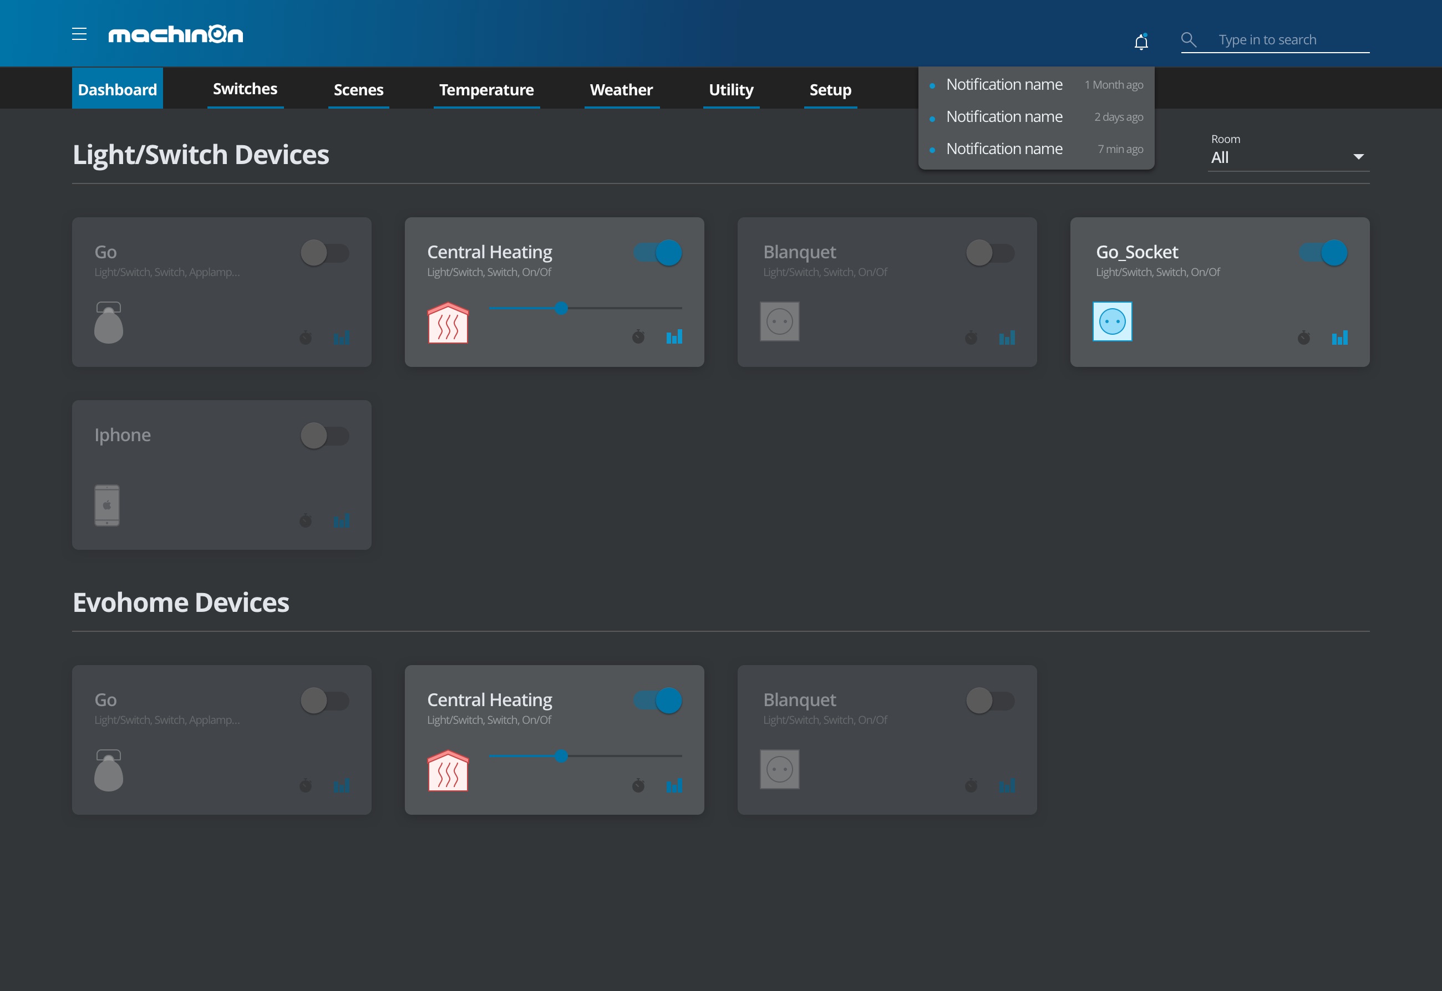Screen dimensions: 1442x991
Task: Click the Central Heating slider in Light/Switch Devices
Action: (x=586, y=308)
